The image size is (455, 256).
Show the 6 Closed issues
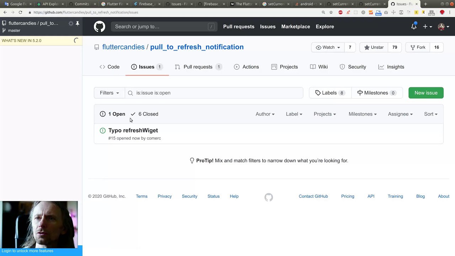(x=144, y=114)
